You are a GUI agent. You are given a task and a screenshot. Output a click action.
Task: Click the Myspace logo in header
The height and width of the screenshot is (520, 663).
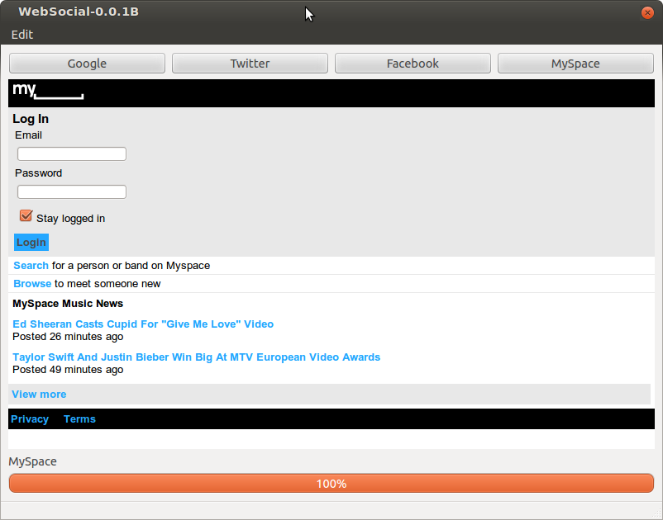pyautogui.click(x=48, y=90)
